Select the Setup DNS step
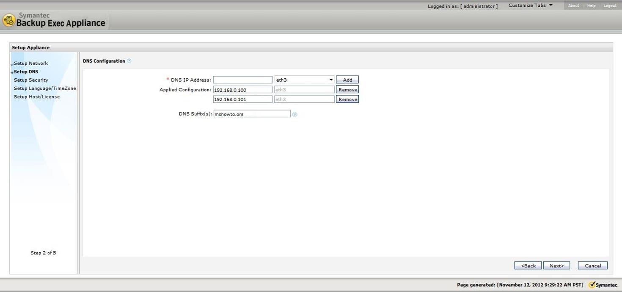The height and width of the screenshot is (292, 622). [26, 72]
